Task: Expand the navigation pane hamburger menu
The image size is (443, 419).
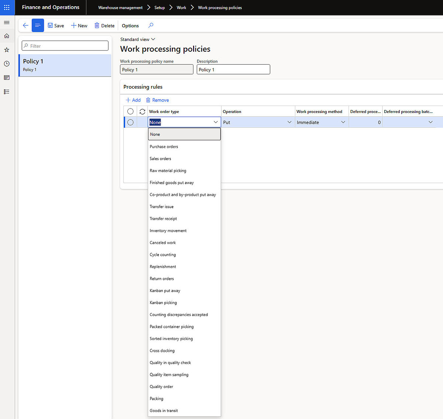Action: (x=7, y=23)
